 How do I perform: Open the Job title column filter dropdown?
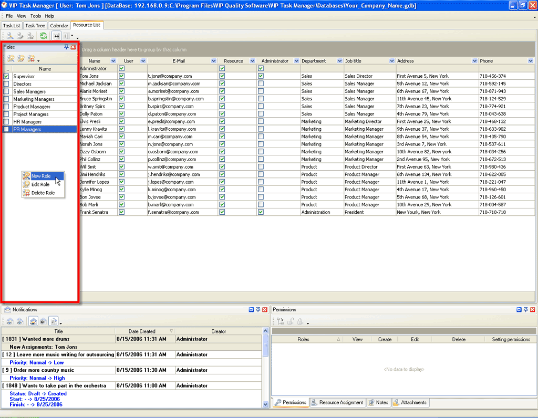pyautogui.click(x=391, y=61)
